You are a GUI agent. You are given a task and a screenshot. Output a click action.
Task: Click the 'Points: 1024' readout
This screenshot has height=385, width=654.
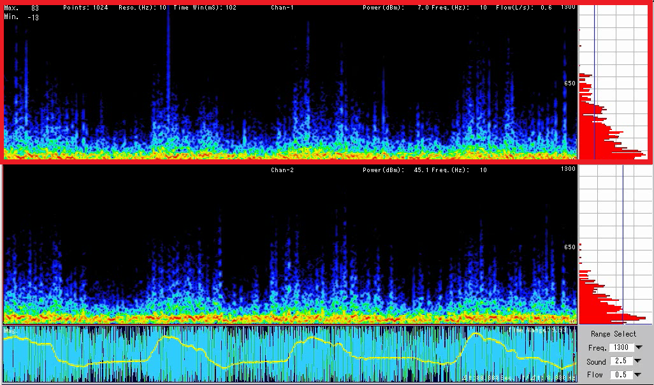tap(85, 8)
